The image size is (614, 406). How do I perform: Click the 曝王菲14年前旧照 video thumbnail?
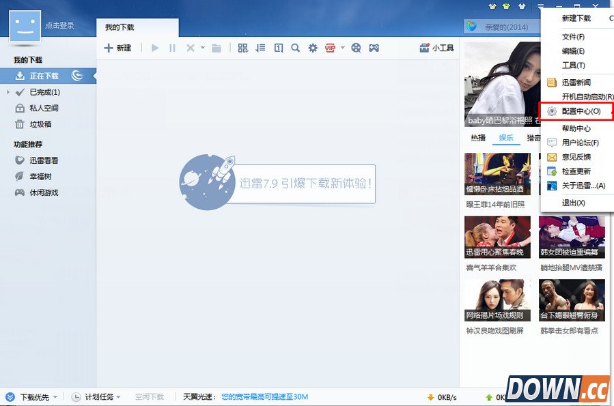point(497,175)
